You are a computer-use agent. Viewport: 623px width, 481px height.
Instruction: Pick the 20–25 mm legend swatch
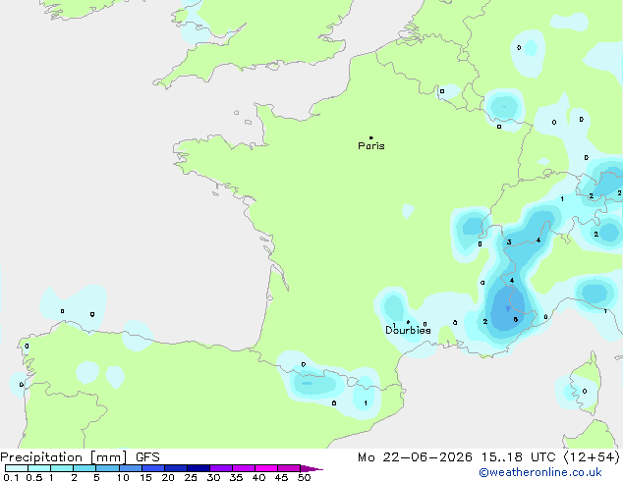click(175, 468)
